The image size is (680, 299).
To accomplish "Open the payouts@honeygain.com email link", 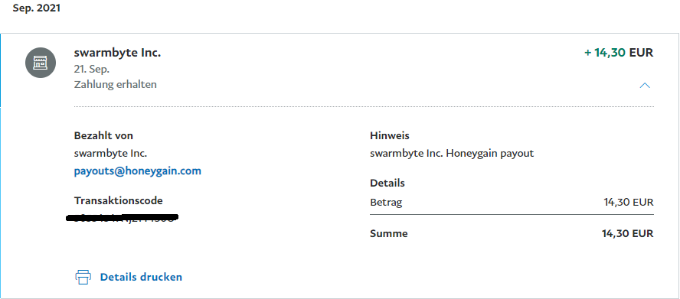I will pos(138,171).
